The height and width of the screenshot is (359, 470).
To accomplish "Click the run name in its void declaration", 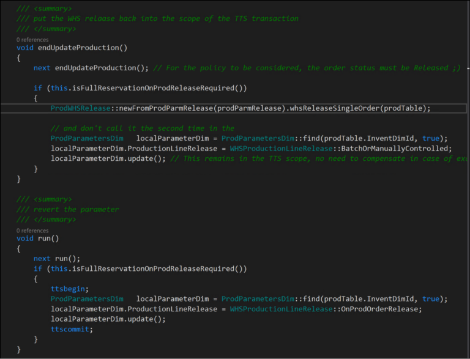I will [46, 239].
